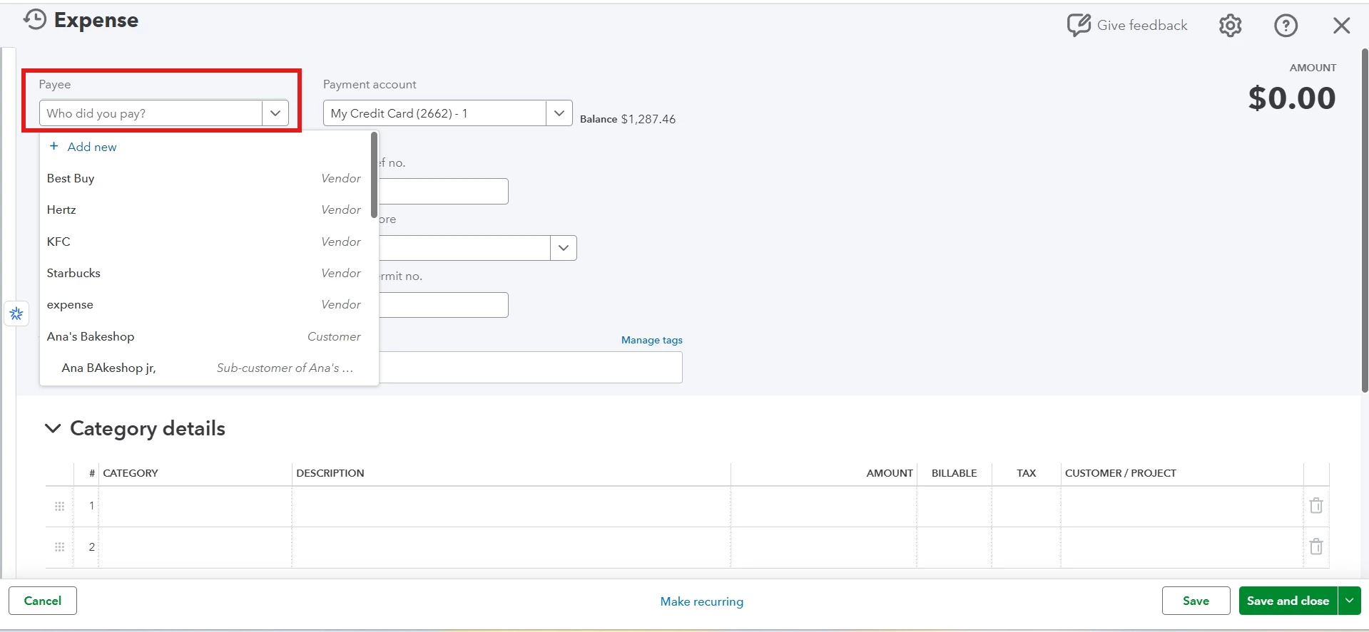Open the settings gear icon

[1230, 26]
